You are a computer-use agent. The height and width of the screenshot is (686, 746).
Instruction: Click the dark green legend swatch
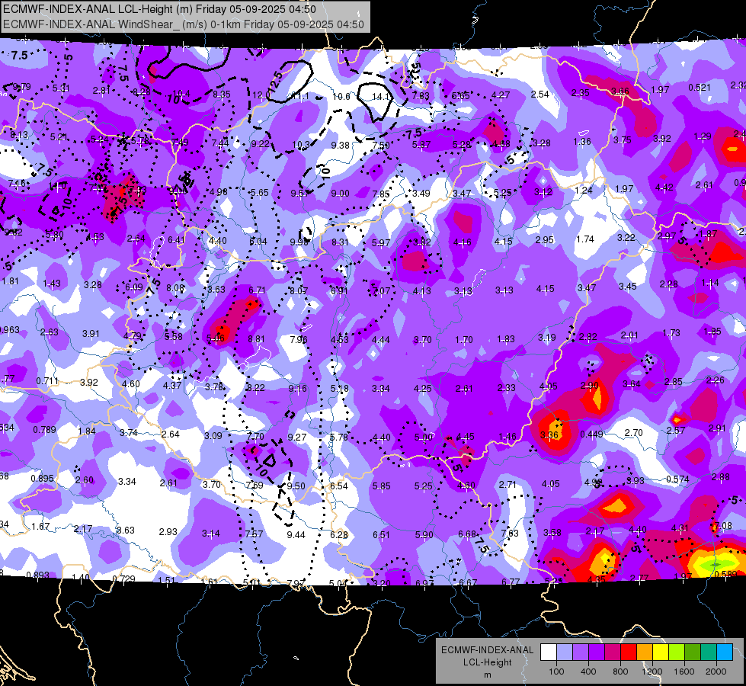coord(693,652)
